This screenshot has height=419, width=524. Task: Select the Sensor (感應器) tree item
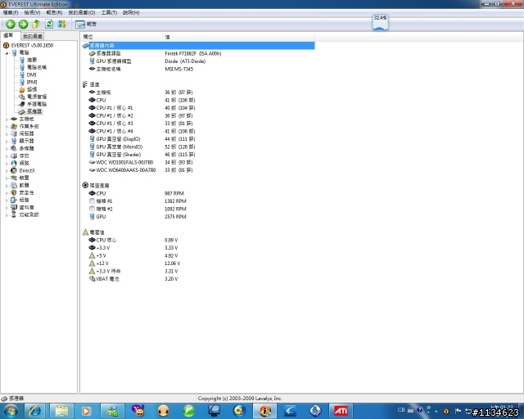coord(34,111)
